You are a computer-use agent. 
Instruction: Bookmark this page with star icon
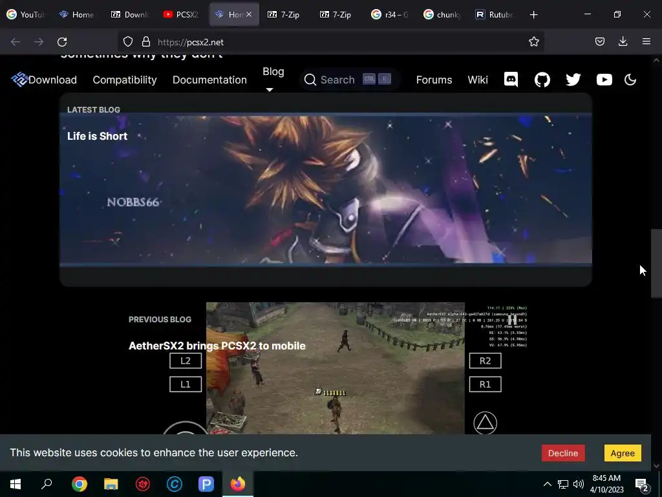(533, 41)
